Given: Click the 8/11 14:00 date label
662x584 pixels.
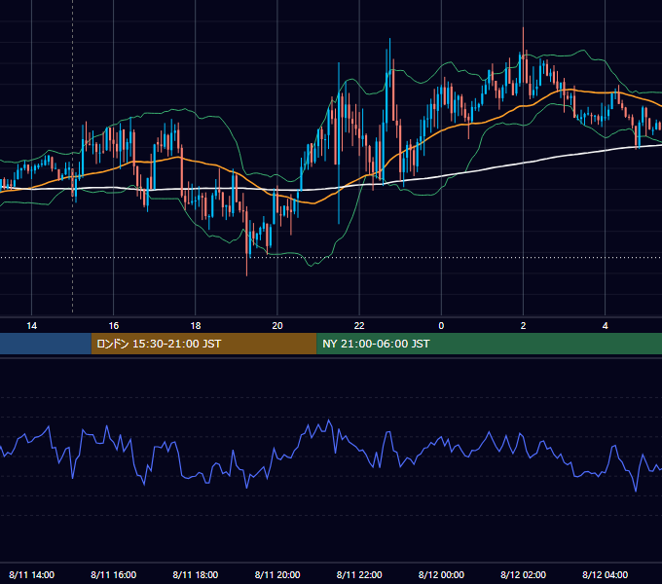Looking at the screenshot, I should 32,574.
